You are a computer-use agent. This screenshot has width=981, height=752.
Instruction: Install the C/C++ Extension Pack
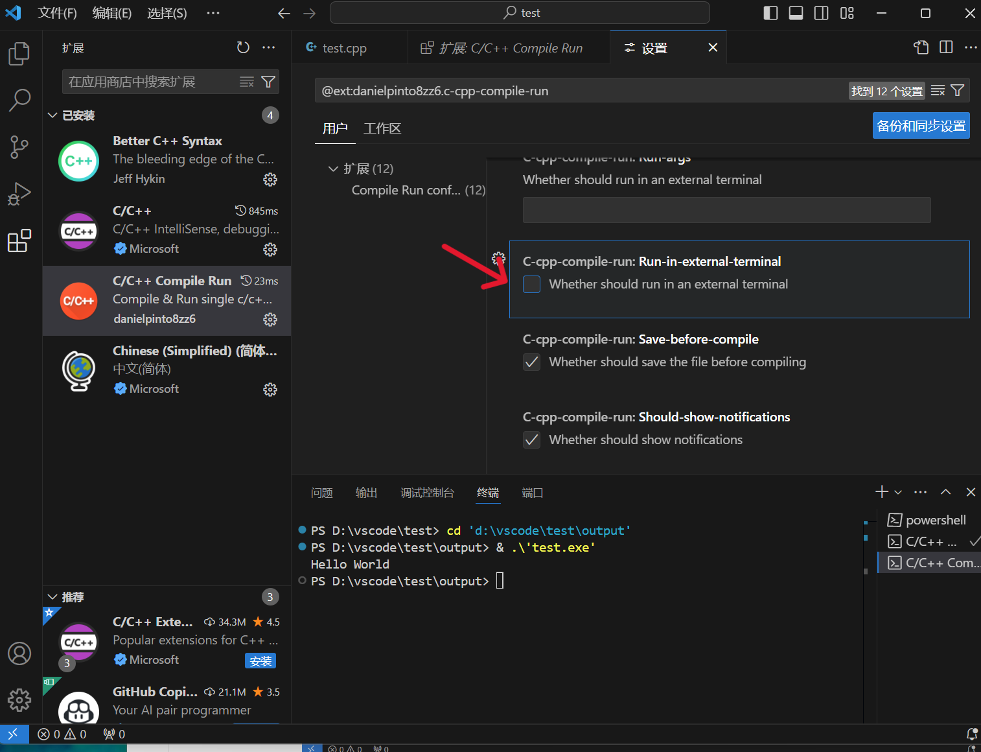click(260, 661)
